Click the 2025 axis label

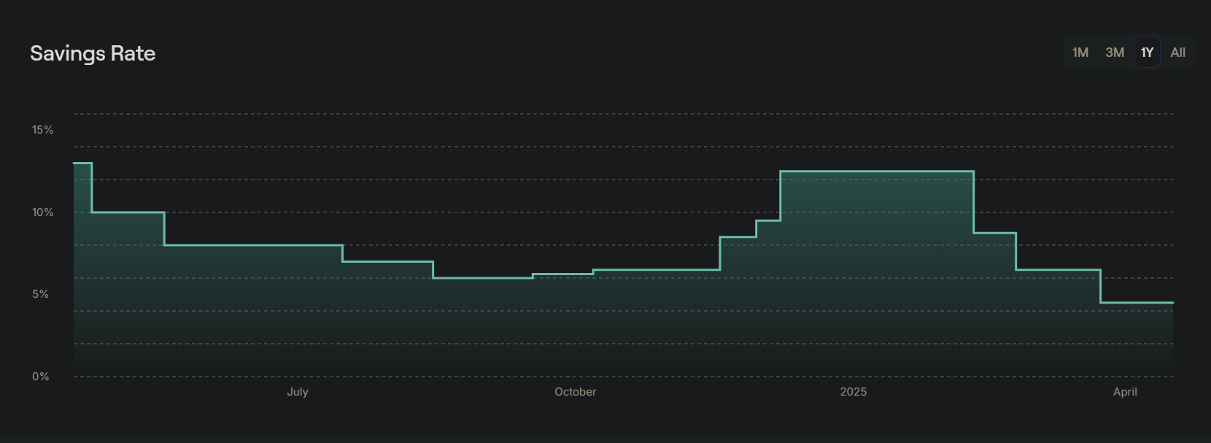click(854, 392)
